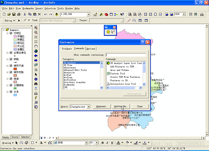Uncheck the 水系 layer checkbox
209x151 pixels.
tap(11, 92)
